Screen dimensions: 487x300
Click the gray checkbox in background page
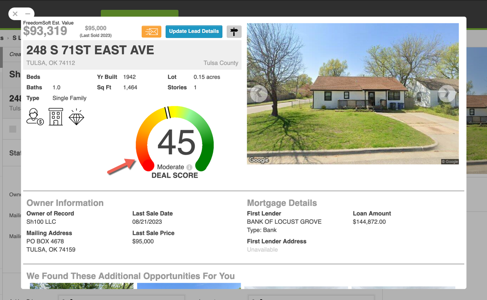pyautogui.click(x=13, y=129)
